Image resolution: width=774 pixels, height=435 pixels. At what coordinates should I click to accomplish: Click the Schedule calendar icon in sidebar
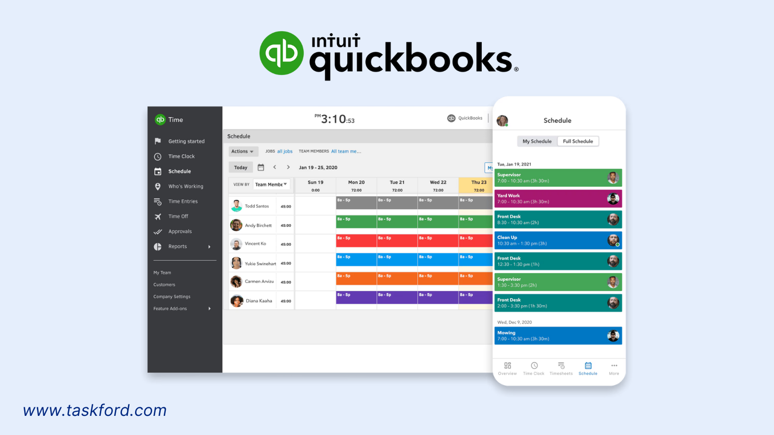[158, 171]
